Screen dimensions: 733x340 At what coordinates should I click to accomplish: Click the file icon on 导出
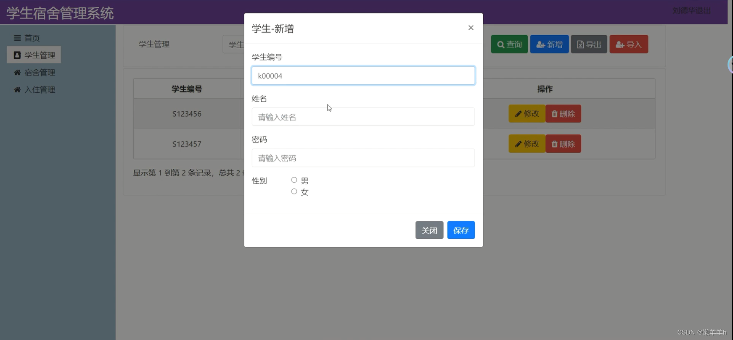tap(580, 44)
